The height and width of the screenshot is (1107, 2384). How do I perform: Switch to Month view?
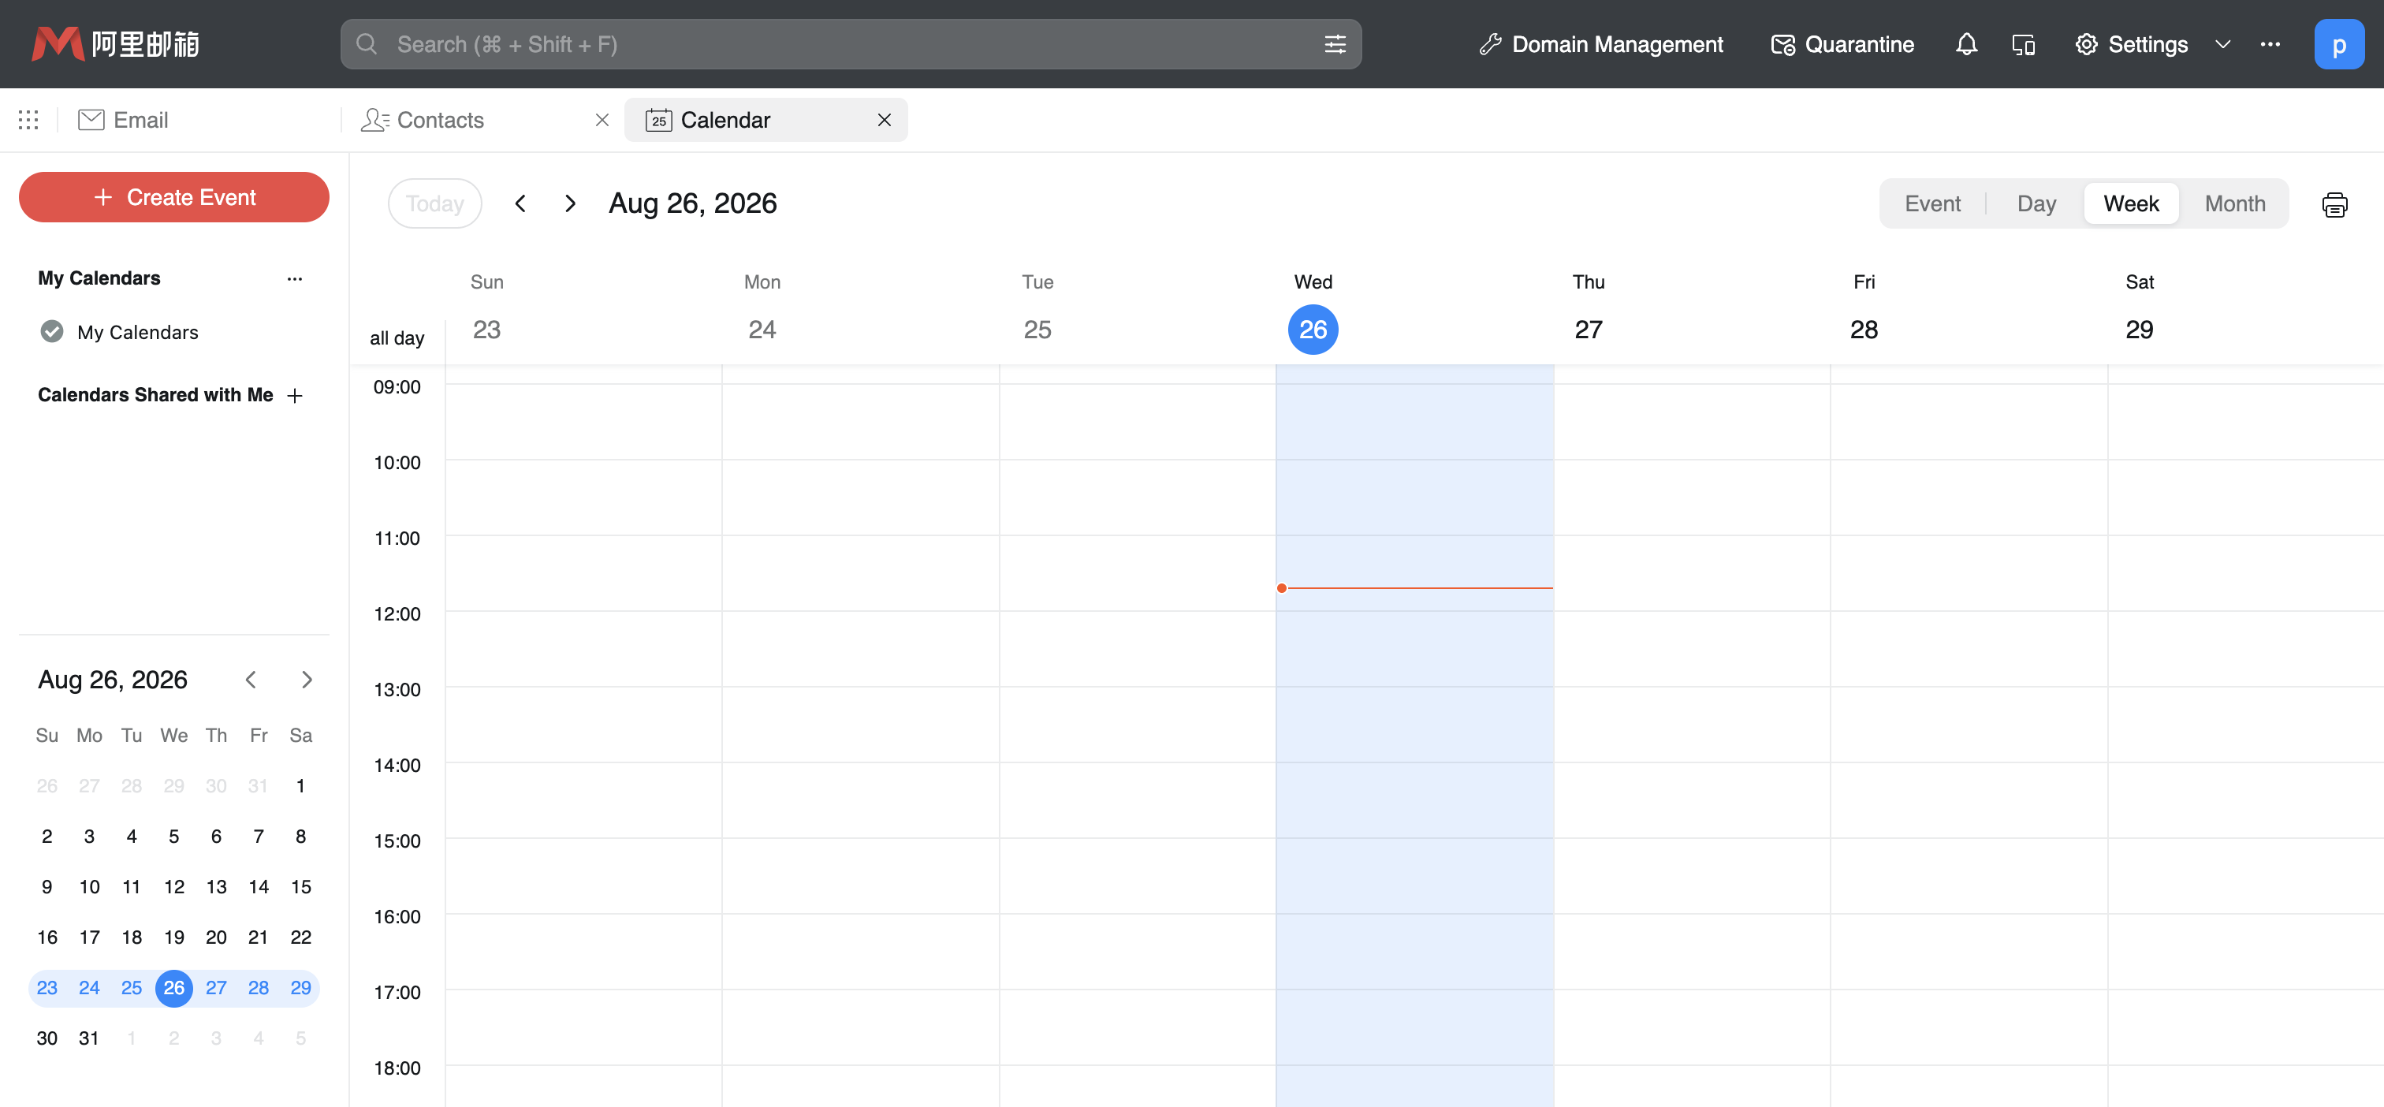point(2235,203)
